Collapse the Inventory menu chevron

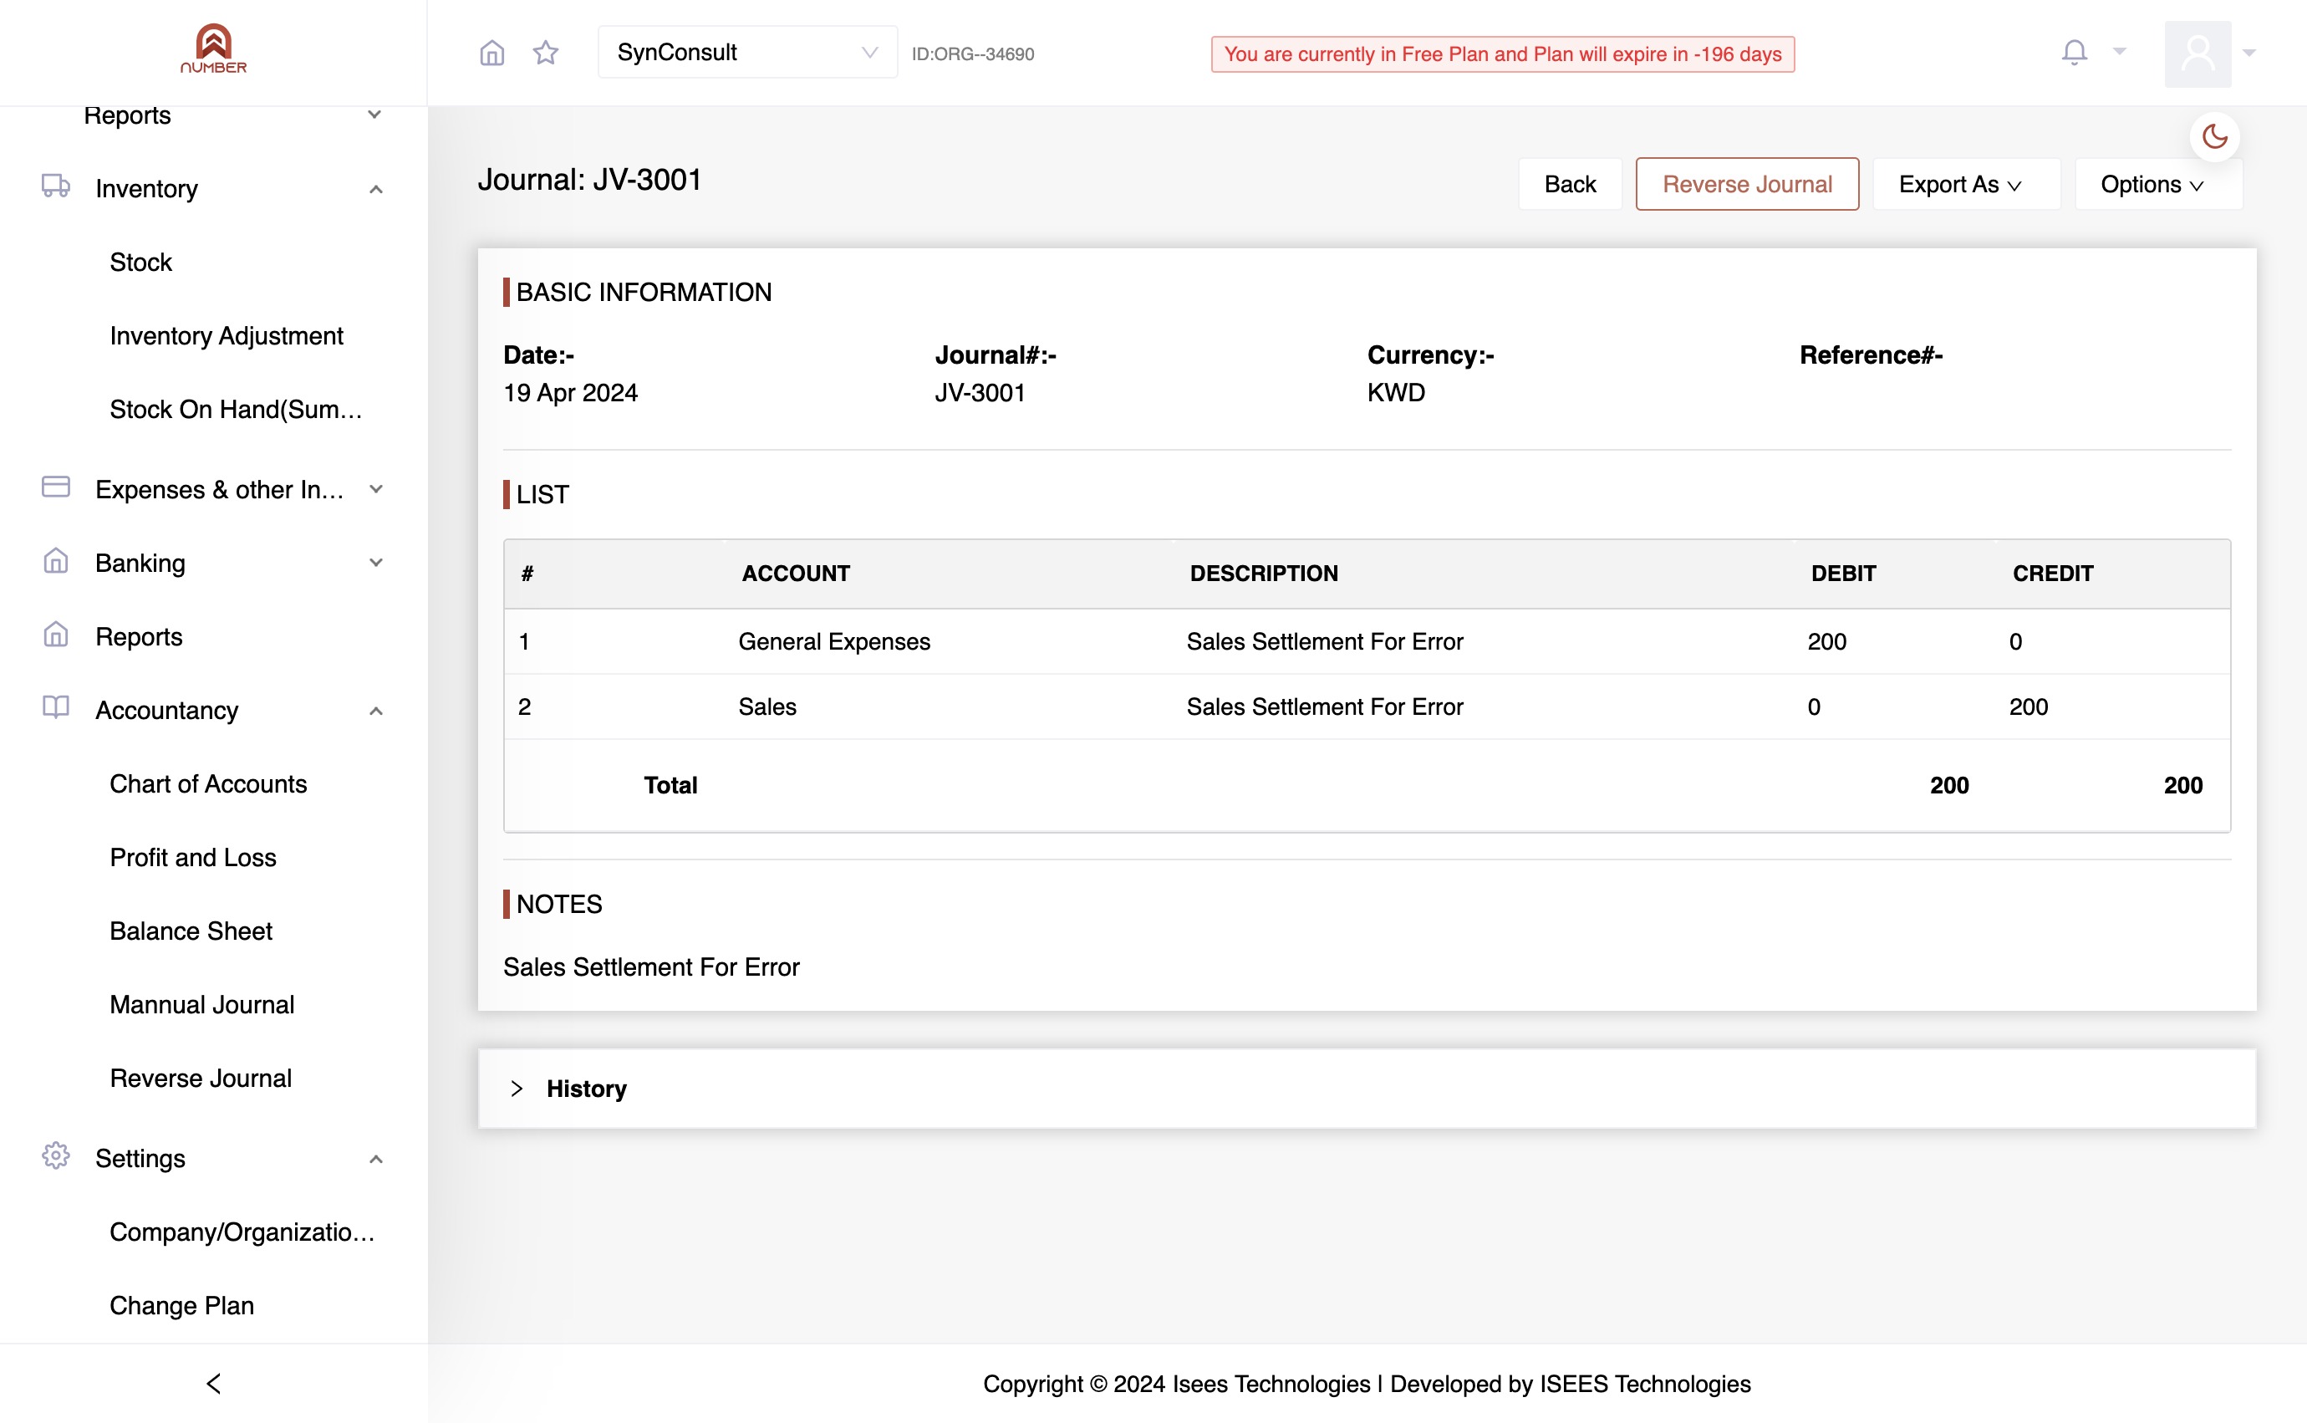(x=375, y=189)
